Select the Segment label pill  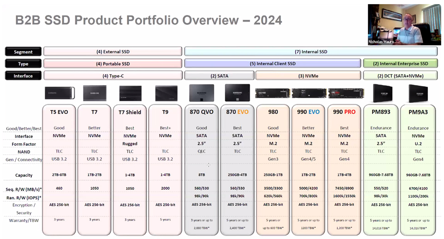click(23, 51)
